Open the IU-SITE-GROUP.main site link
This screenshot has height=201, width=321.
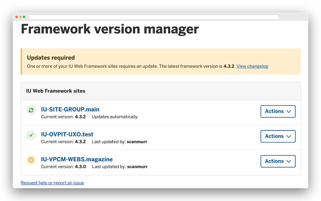(x=70, y=109)
